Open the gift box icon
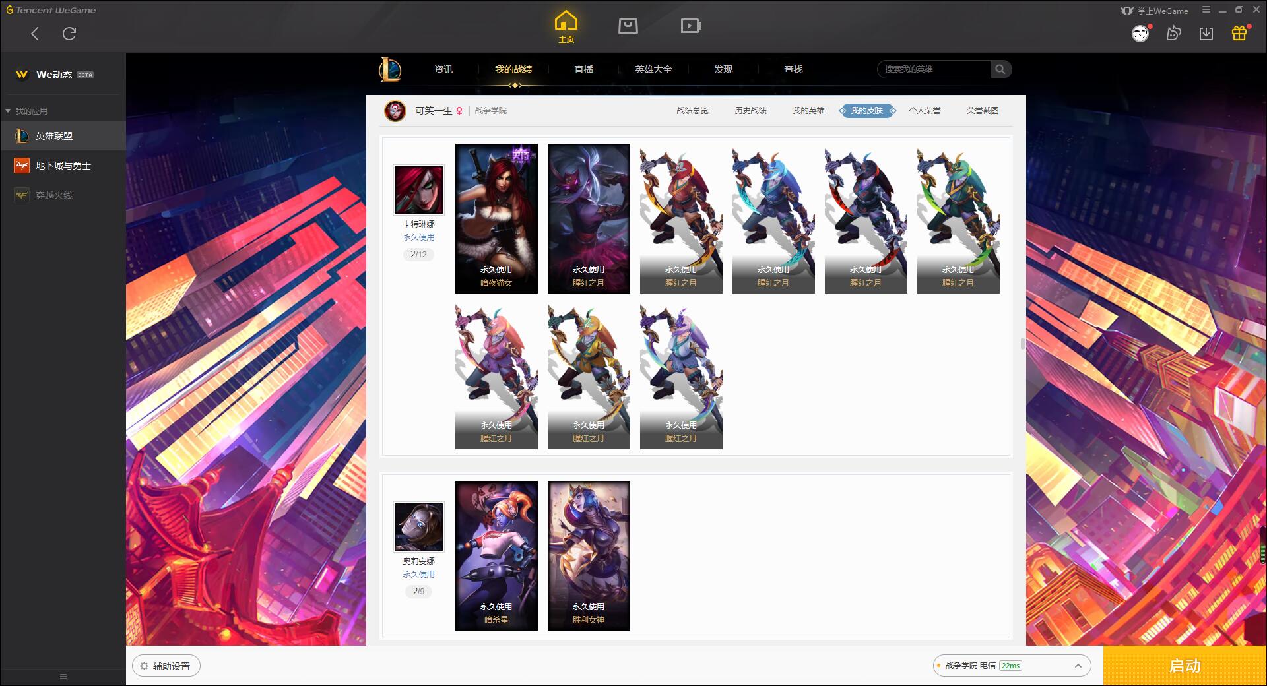Viewport: 1267px width, 686px height. click(x=1239, y=33)
